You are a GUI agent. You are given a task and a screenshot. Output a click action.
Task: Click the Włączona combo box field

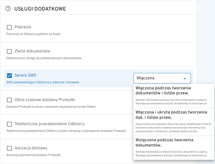point(158,78)
